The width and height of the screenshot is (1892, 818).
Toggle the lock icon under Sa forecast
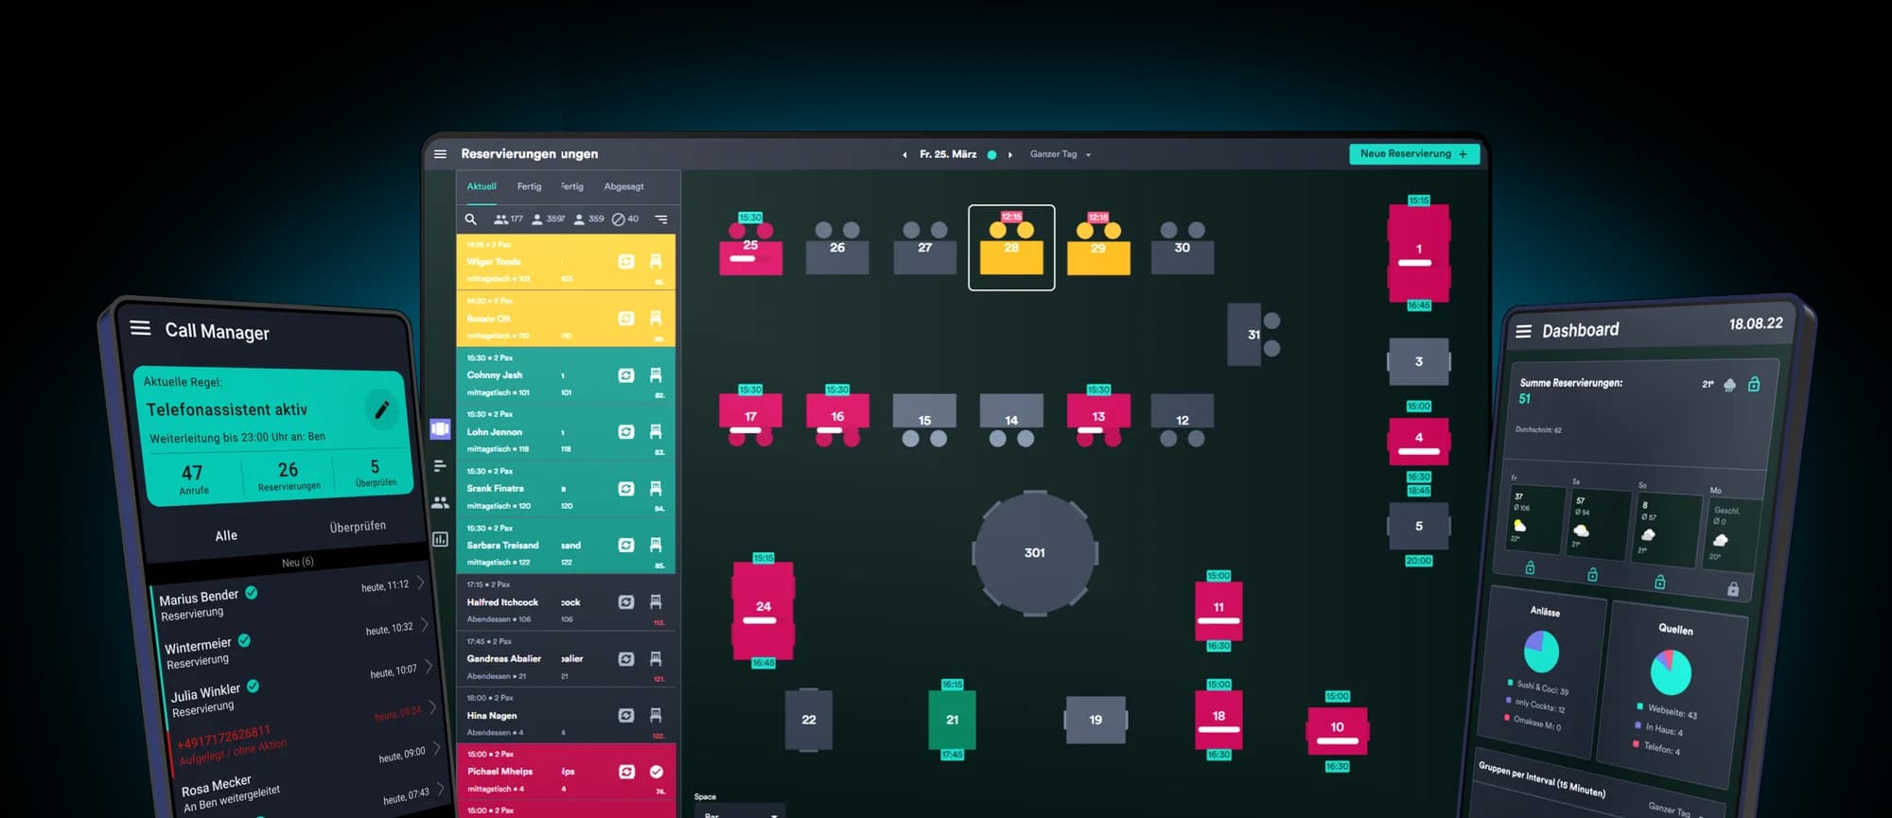pyautogui.click(x=1592, y=574)
